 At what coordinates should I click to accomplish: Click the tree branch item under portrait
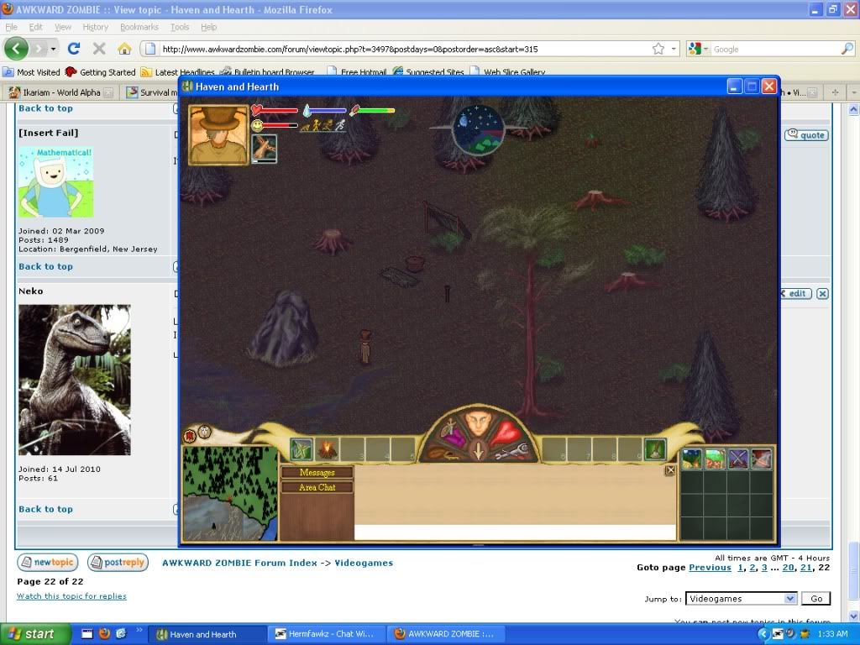(264, 147)
